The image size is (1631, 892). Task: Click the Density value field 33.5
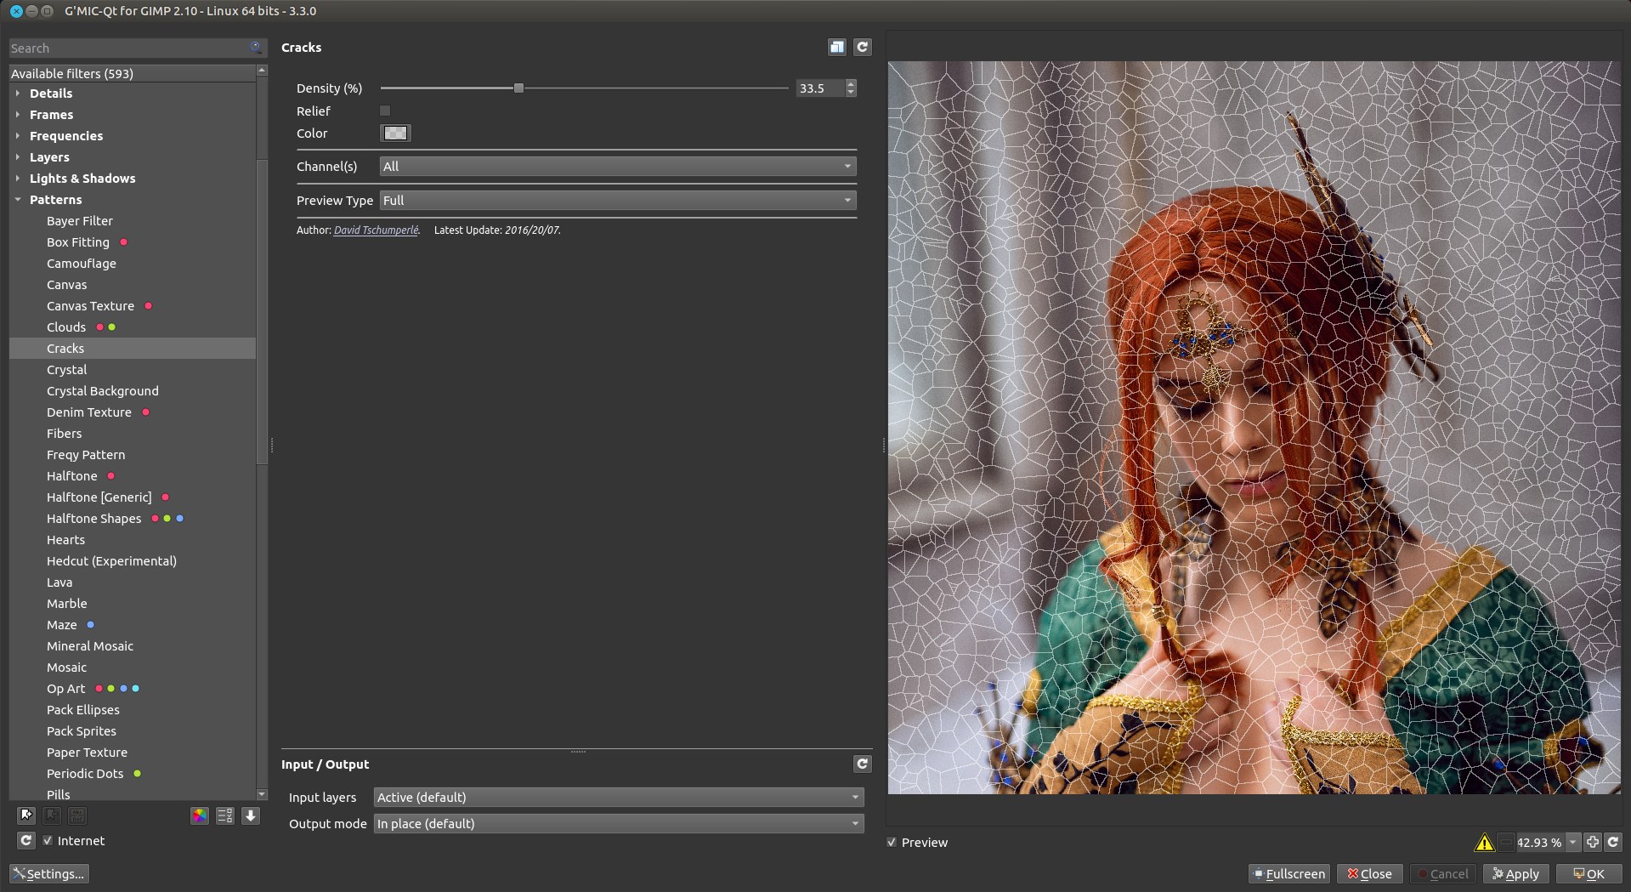click(821, 88)
